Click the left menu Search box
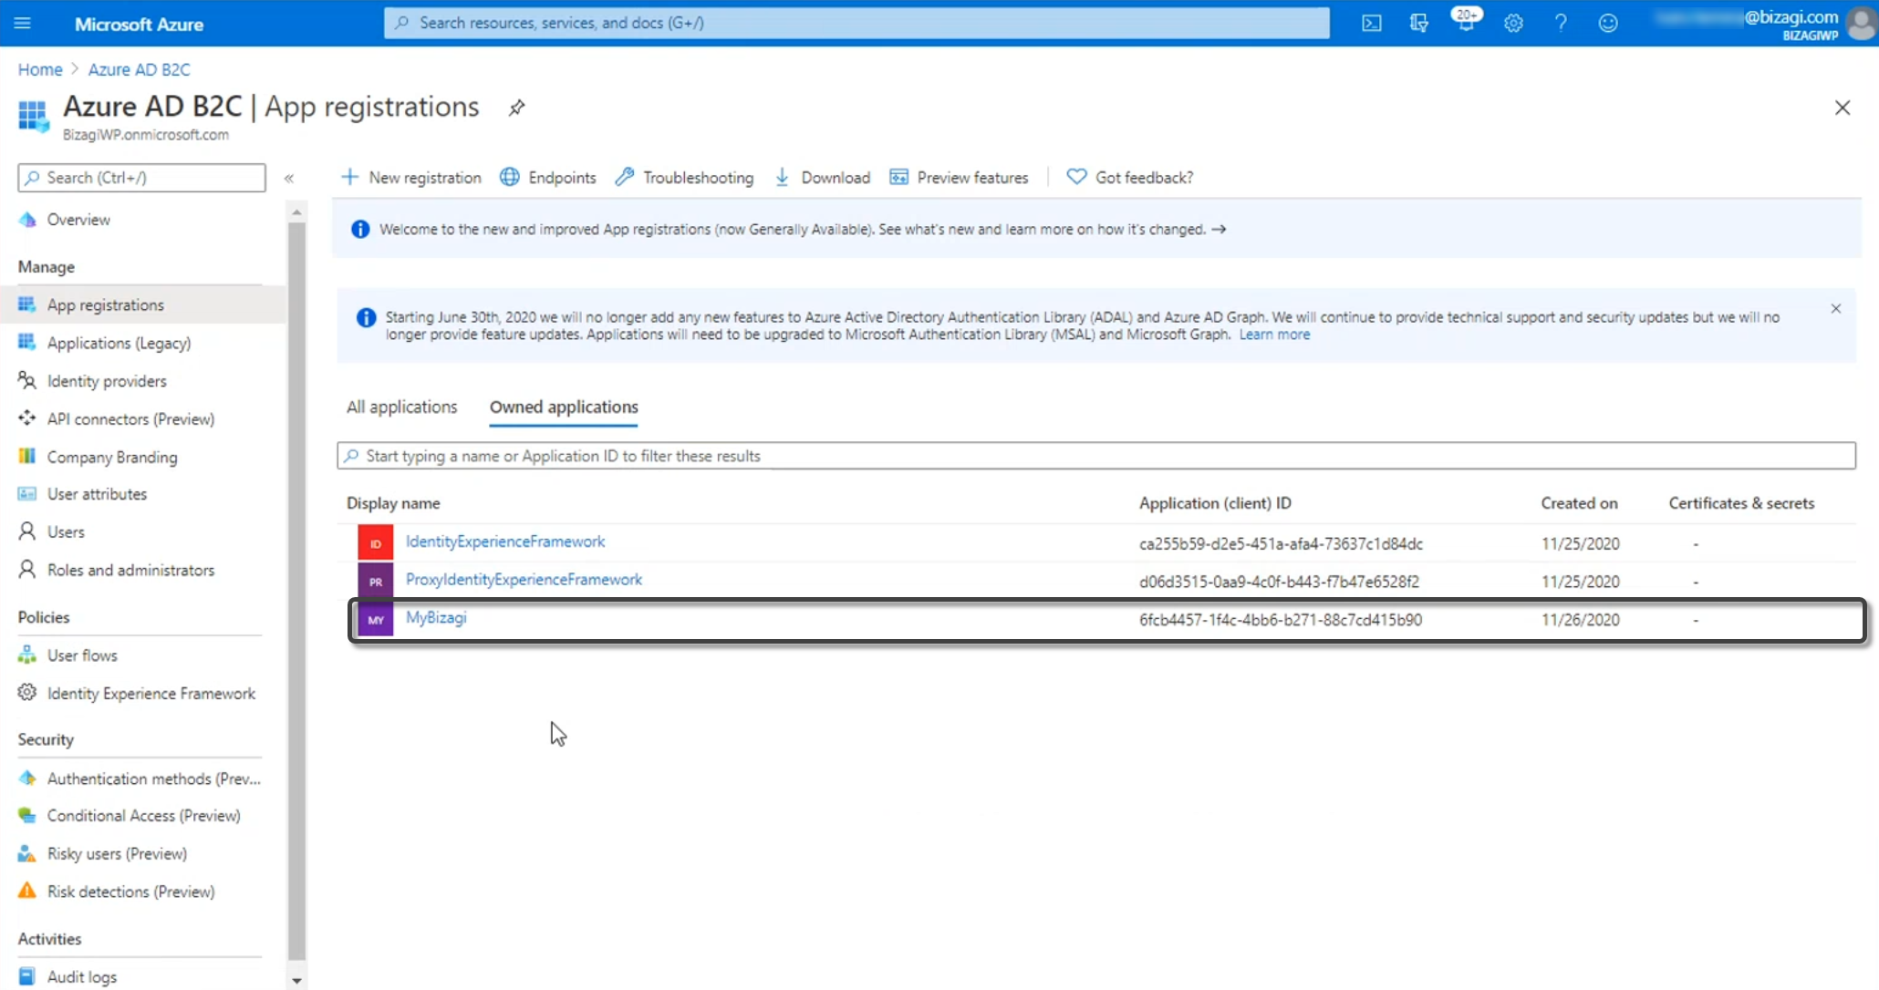This screenshot has height=990, width=1879. [x=141, y=178]
